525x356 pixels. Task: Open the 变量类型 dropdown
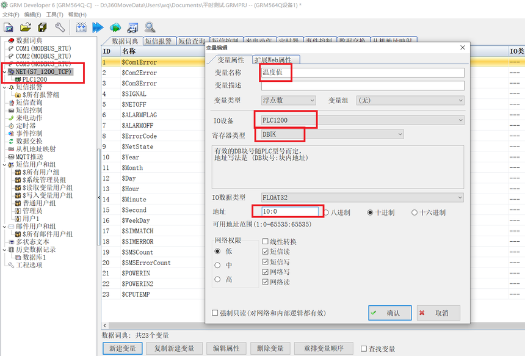pos(289,100)
